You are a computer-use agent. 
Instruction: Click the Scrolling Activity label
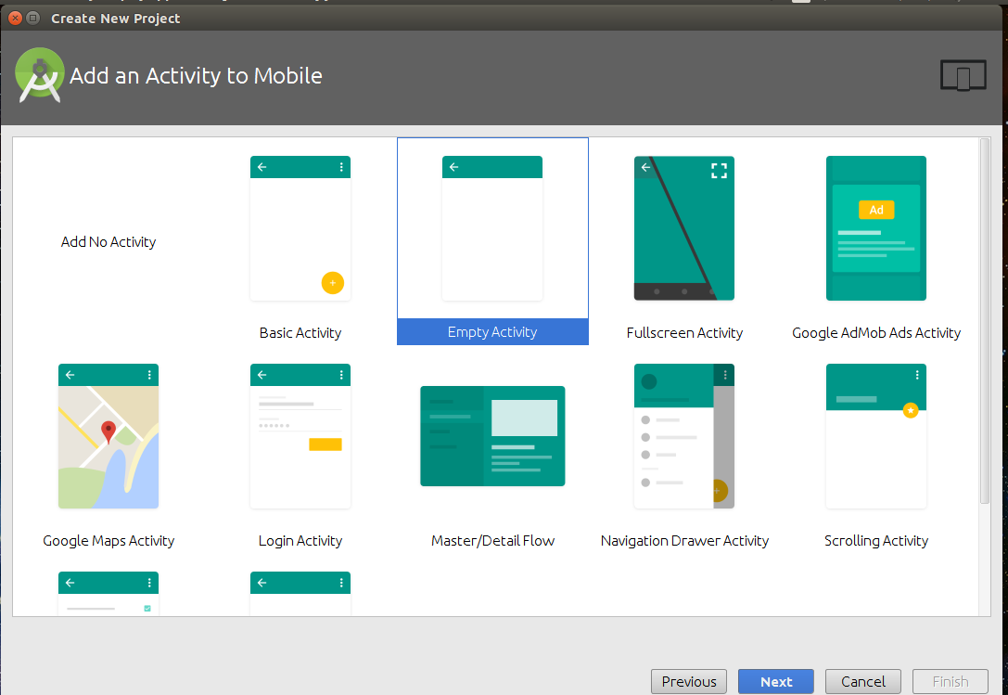[876, 541]
